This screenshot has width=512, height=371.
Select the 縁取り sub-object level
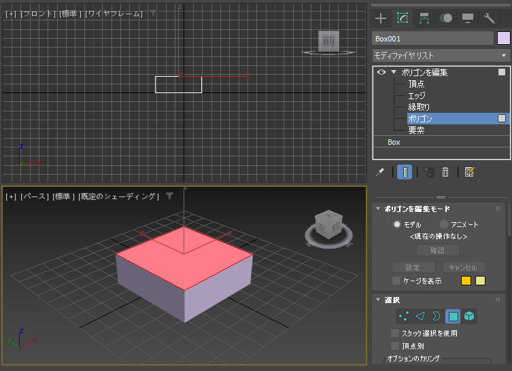click(x=419, y=107)
